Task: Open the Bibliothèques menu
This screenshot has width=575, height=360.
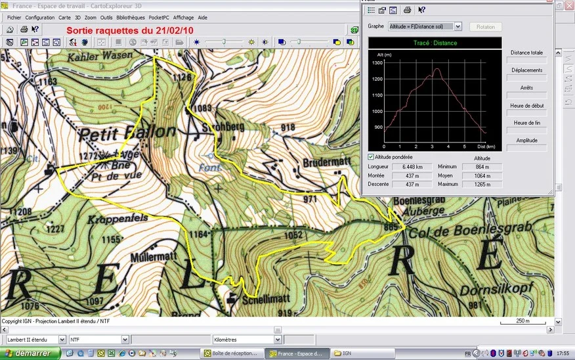Action: 131,18
